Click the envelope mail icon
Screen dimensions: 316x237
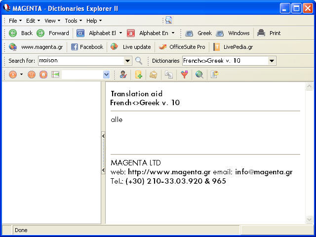coord(154,75)
